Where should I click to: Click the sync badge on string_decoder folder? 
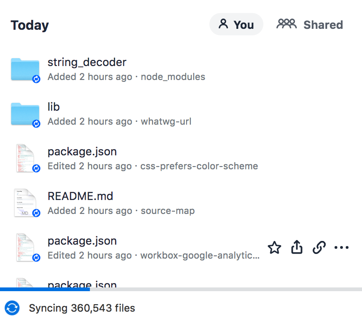click(x=36, y=79)
